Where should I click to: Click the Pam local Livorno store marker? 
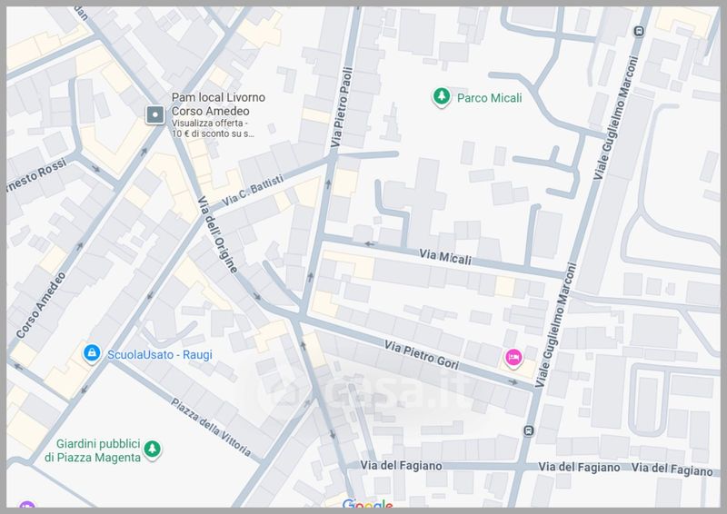click(x=154, y=114)
